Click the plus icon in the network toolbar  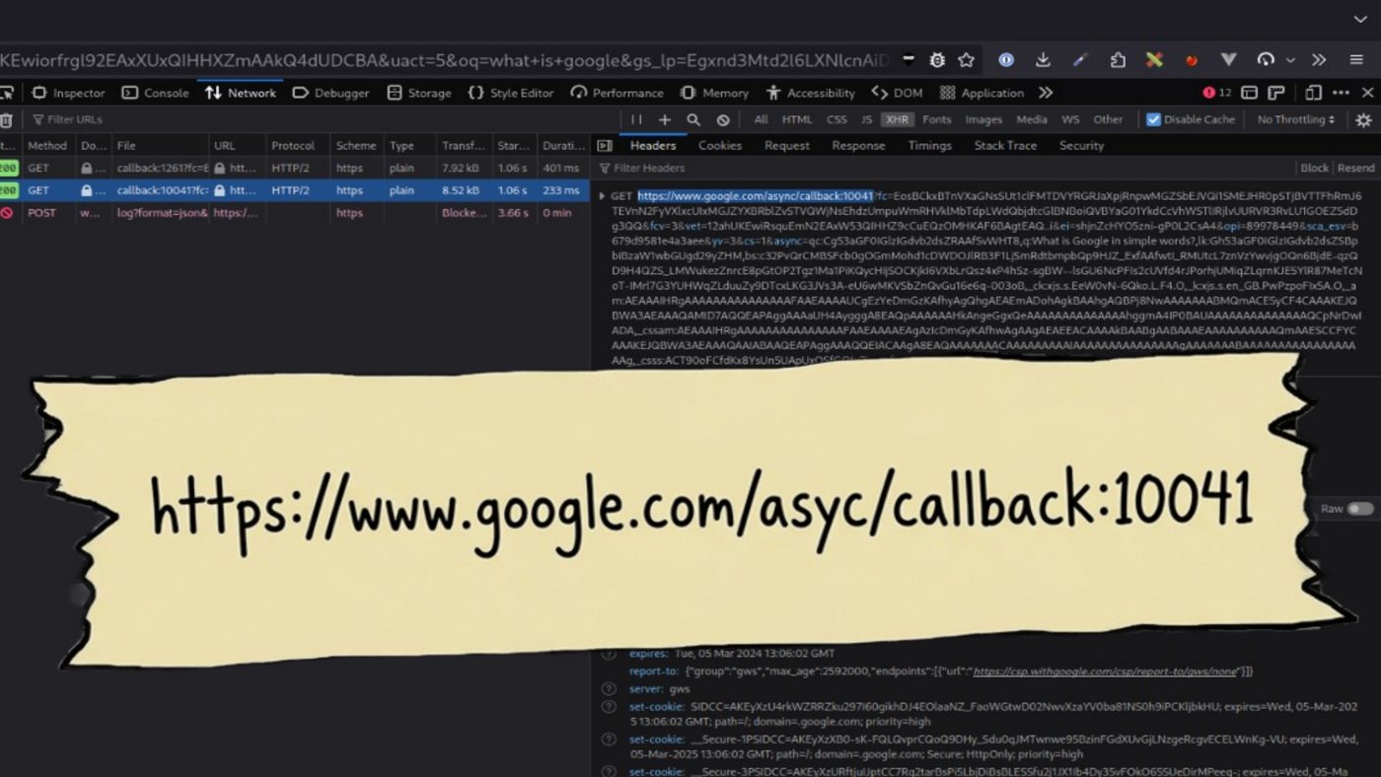pos(665,119)
